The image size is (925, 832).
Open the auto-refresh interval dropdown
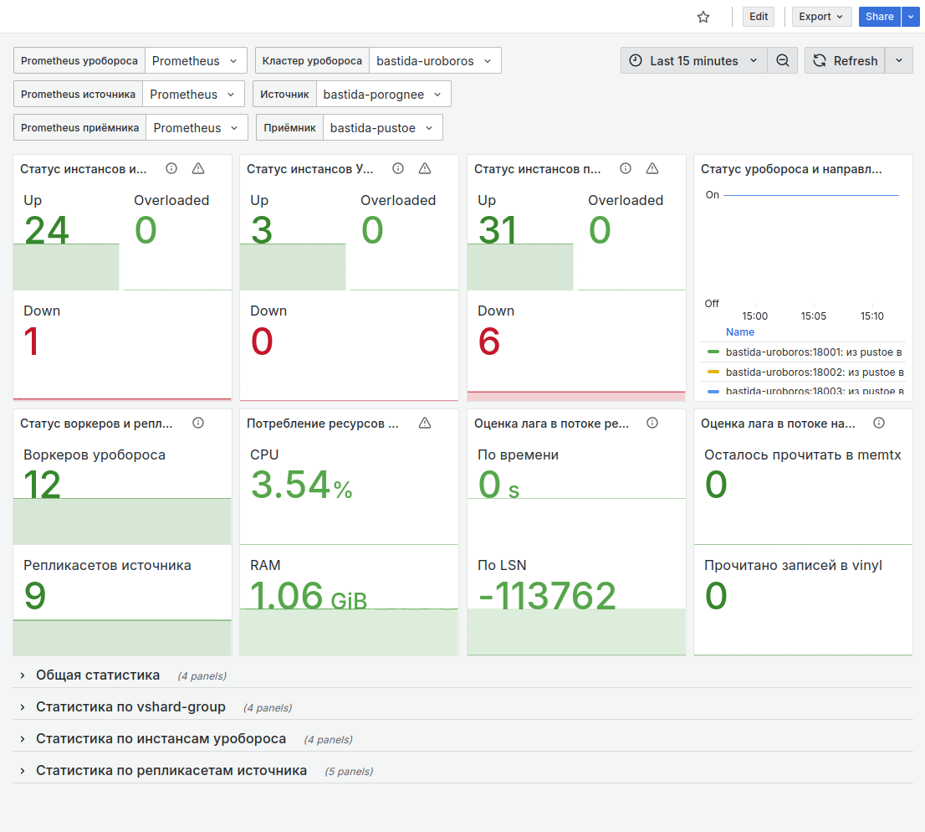coord(898,61)
